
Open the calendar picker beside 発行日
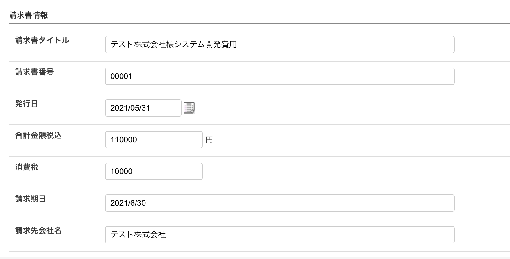click(x=189, y=108)
